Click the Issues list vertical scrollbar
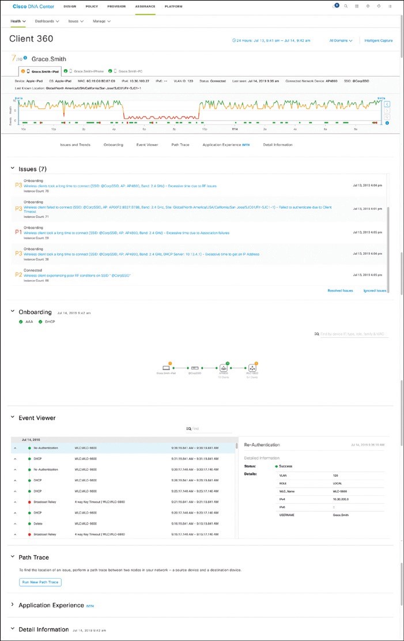The height and width of the screenshot is (641, 404). [388, 250]
